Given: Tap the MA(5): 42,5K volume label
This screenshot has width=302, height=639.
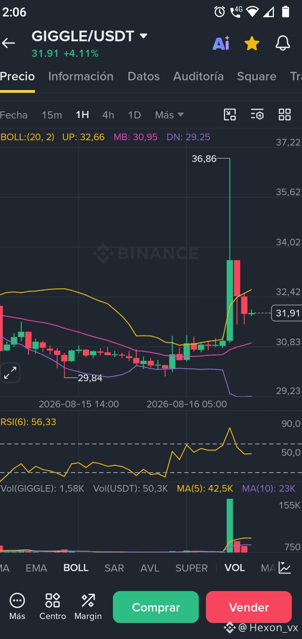Looking at the screenshot, I should coord(205,489).
